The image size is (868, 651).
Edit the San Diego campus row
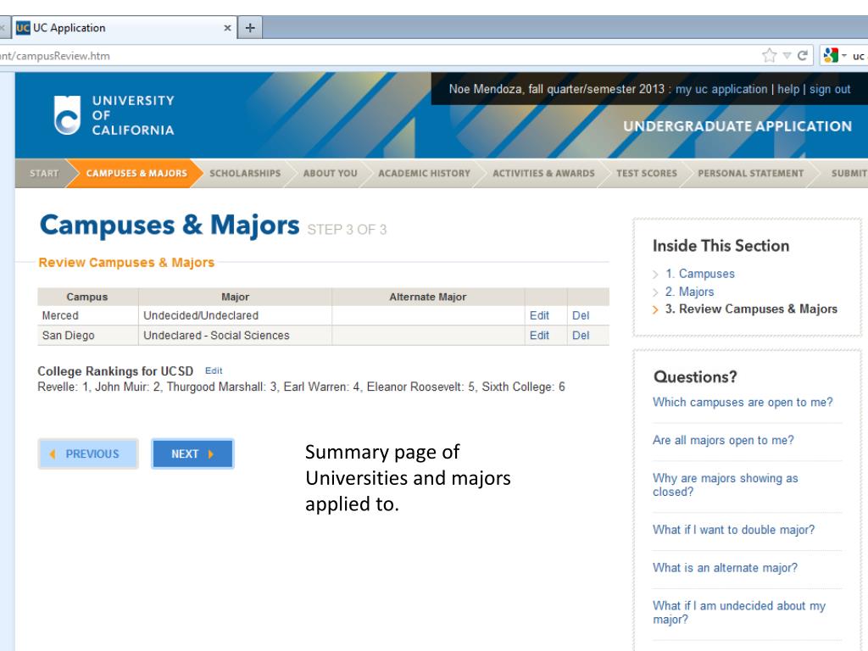pos(539,336)
